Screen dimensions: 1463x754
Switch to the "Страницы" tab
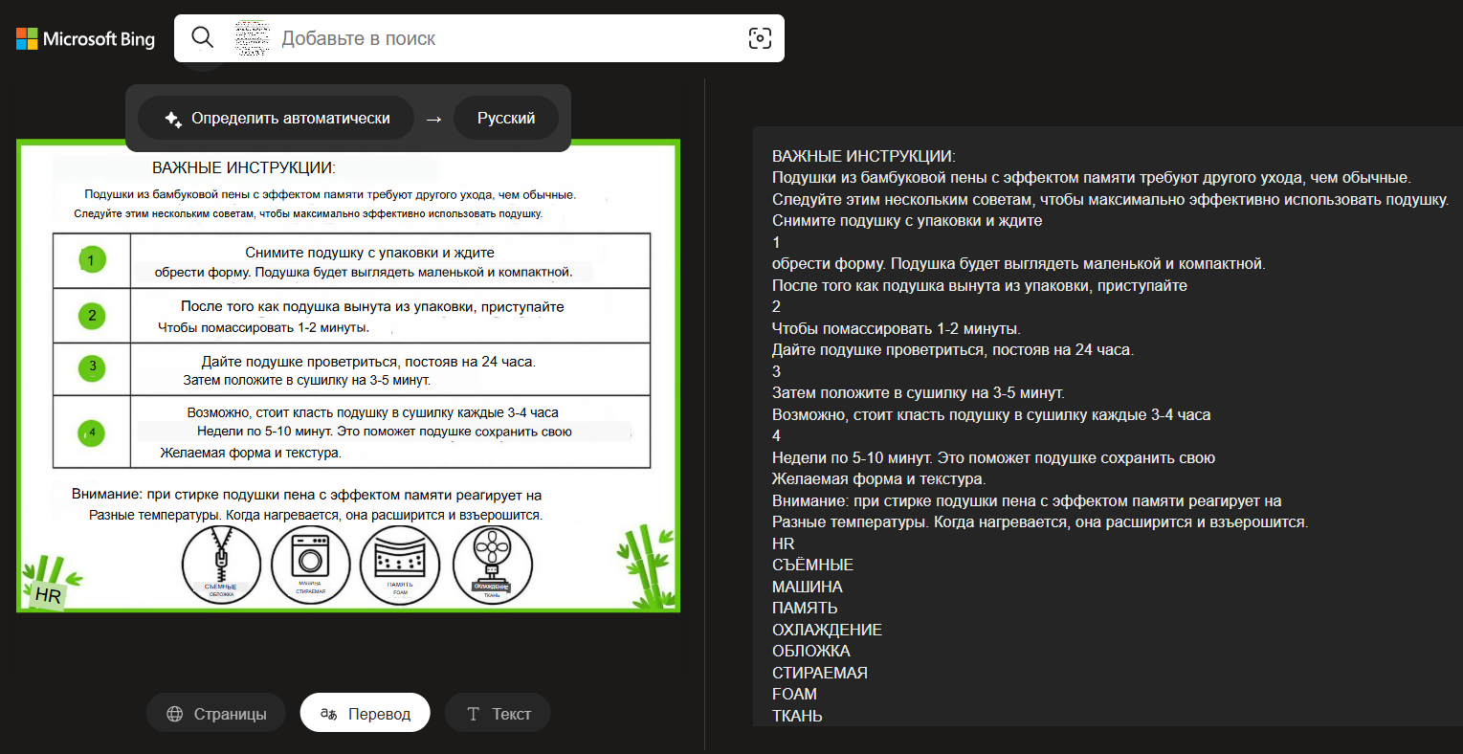(216, 714)
